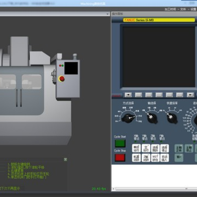Open the 文件 file menu
The image size is (197, 197).
click(183, 9)
